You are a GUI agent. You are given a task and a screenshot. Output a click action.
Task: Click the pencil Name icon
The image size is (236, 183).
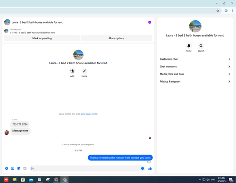pyautogui.click(x=84, y=71)
